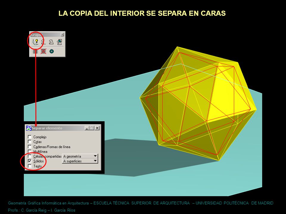Click the Separar elemento title bar
286x214 pixels.
(x=63, y=128)
